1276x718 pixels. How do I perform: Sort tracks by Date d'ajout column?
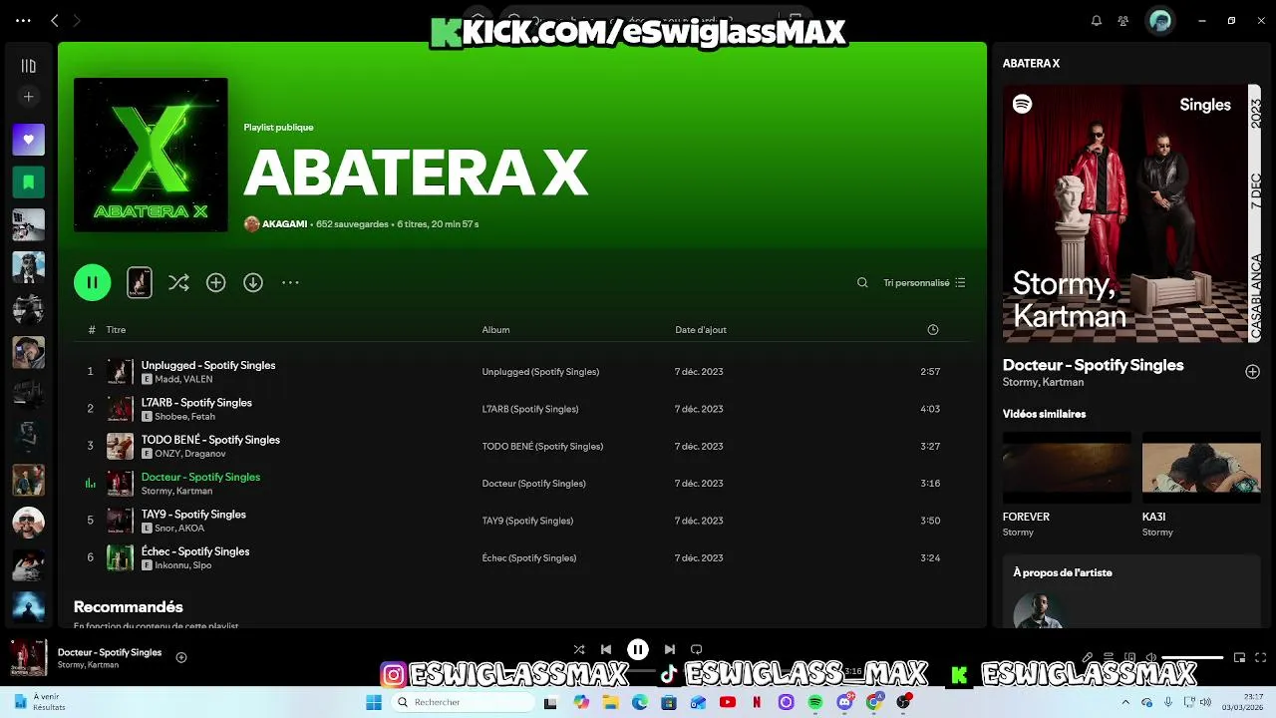click(x=701, y=329)
